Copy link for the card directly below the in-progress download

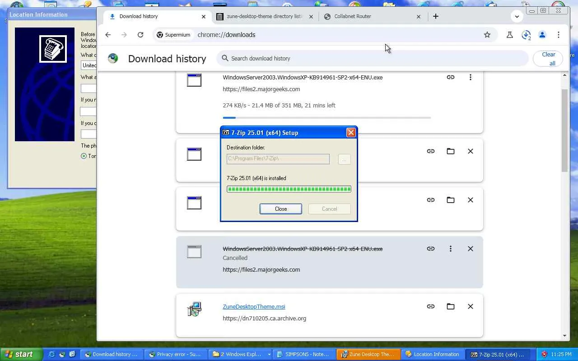431,151
